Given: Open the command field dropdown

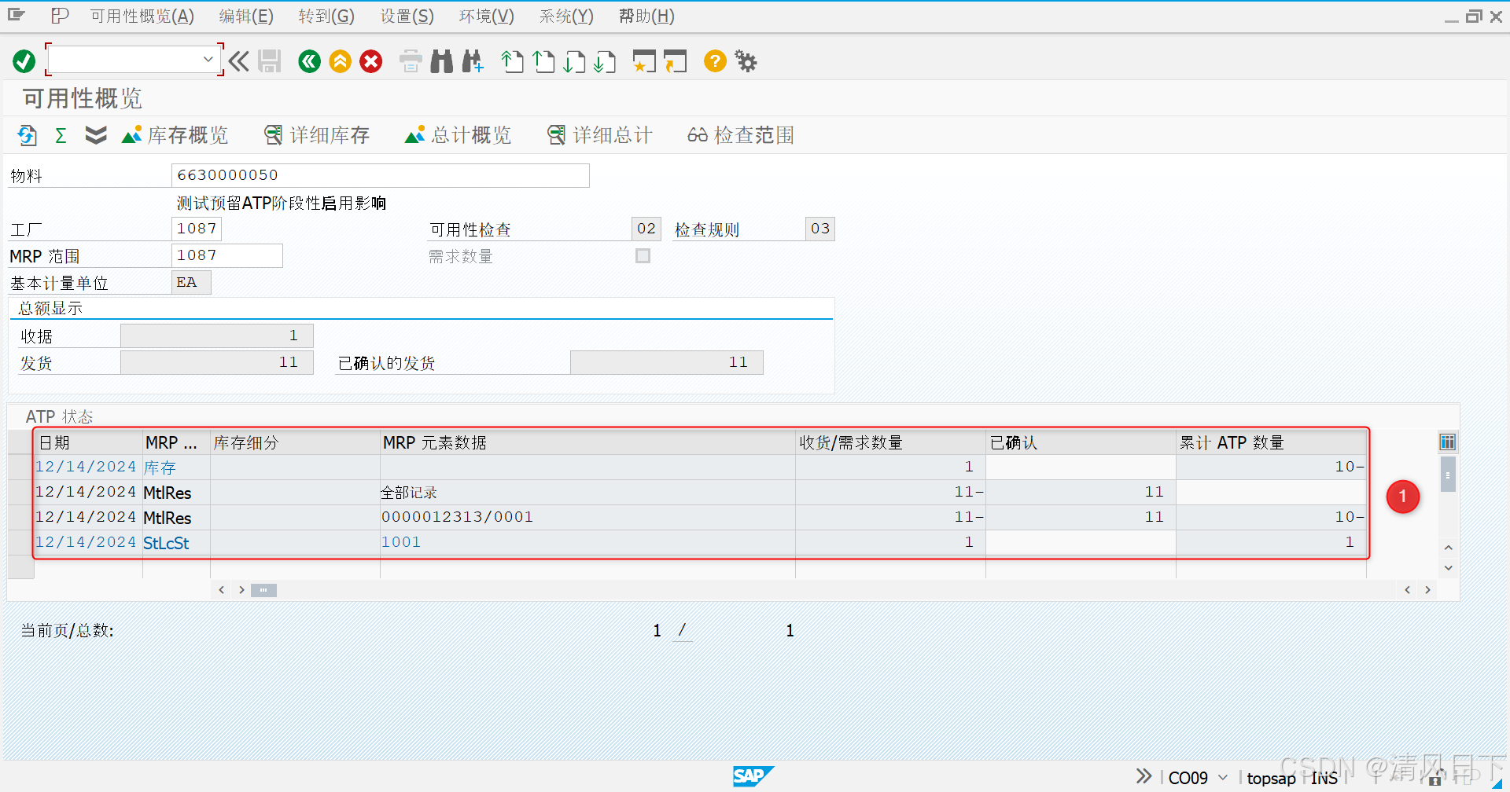Looking at the screenshot, I should [x=208, y=59].
